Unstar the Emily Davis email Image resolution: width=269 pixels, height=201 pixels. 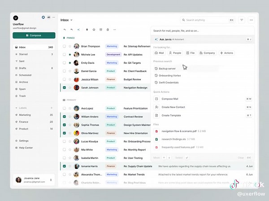tap(70, 63)
